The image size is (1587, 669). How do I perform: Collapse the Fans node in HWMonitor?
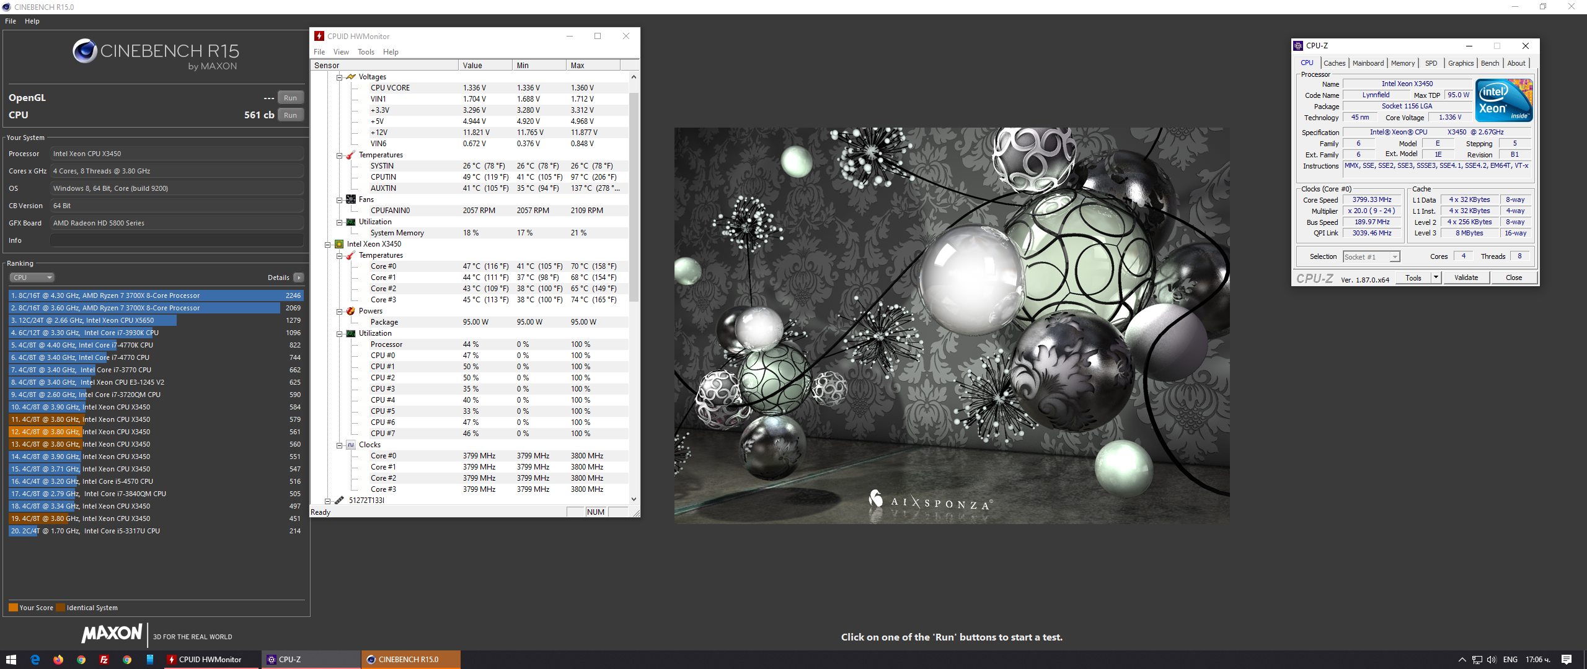click(x=340, y=200)
